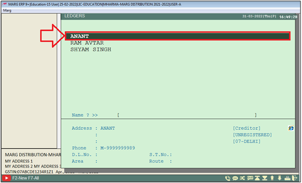The width and height of the screenshot is (302, 183).
Task: Click the rectangular chat message icon
Action: (x=250, y=178)
